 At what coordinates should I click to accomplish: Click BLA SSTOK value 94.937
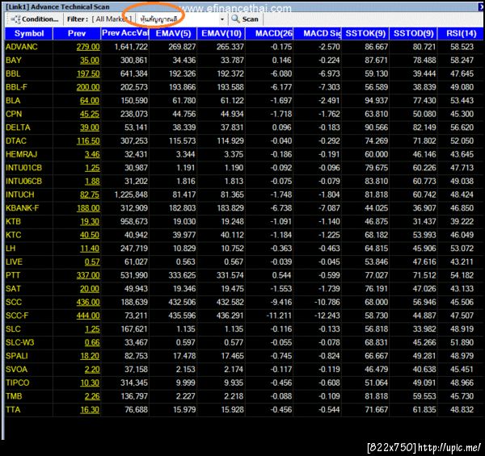point(376,101)
